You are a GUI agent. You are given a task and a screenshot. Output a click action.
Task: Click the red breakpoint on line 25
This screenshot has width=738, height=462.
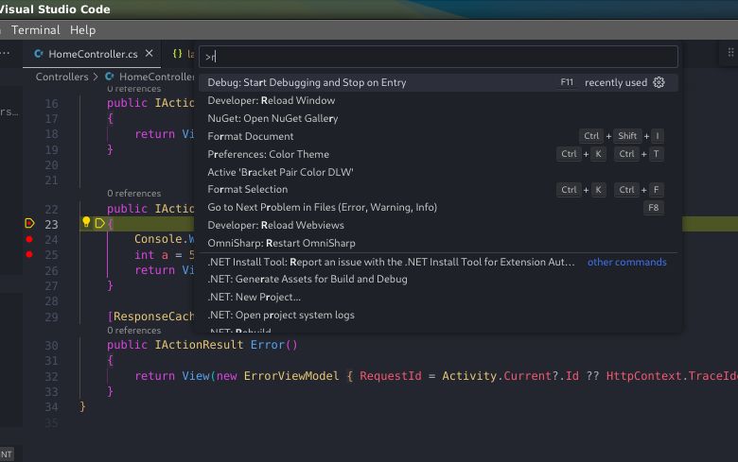pos(29,254)
